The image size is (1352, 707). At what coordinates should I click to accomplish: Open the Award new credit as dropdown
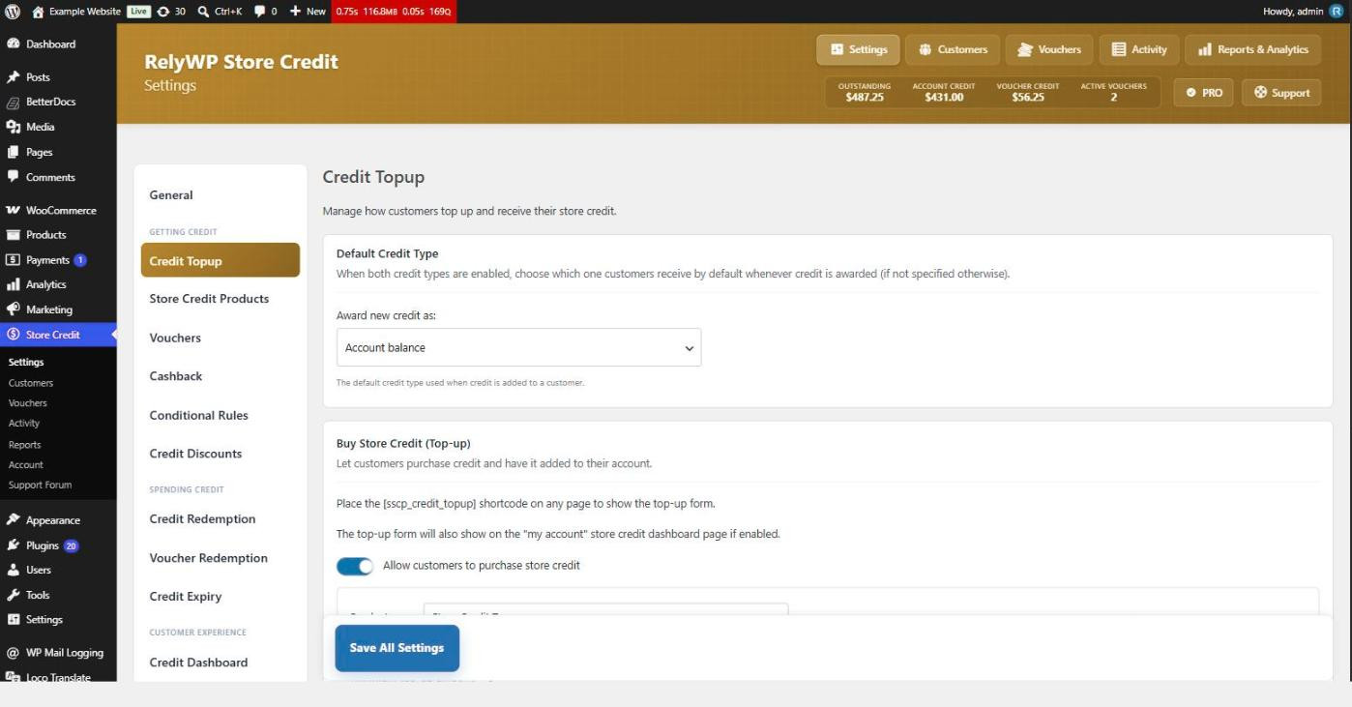[518, 347]
